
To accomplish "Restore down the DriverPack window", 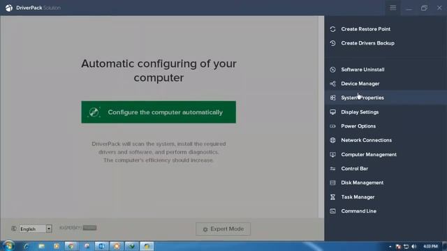I will (x=424, y=8).
